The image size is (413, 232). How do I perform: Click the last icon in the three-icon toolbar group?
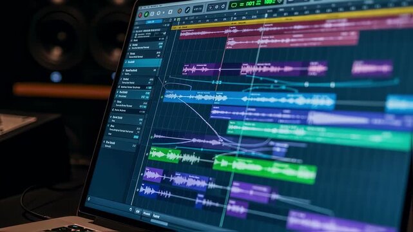point(223,6)
